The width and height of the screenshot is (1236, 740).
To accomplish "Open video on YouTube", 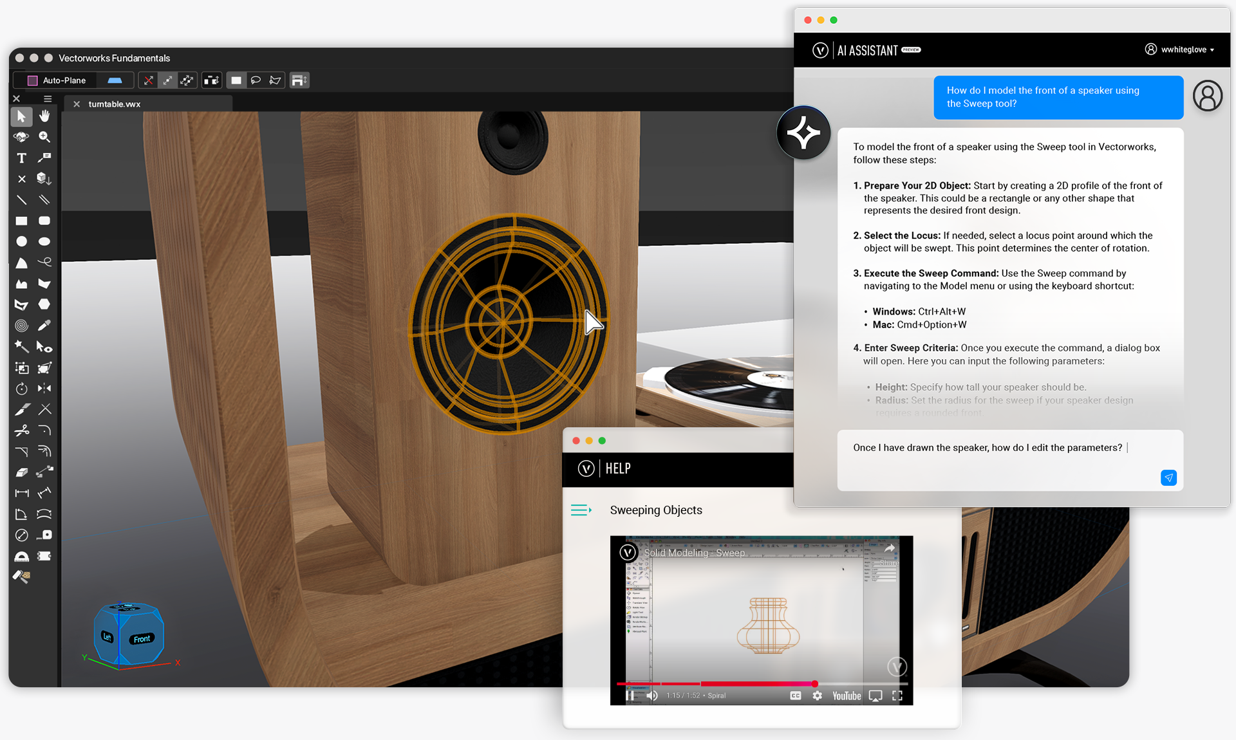I will click(846, 696).
